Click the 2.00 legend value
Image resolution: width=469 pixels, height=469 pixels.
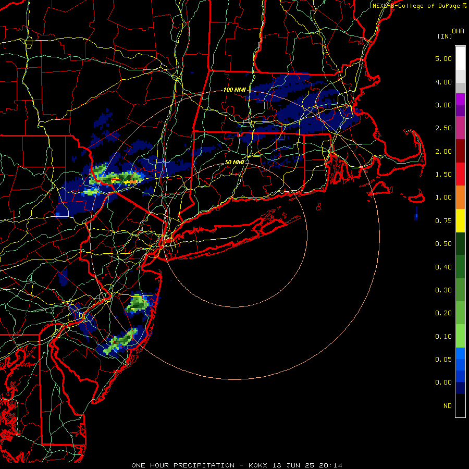click(443, 151)
